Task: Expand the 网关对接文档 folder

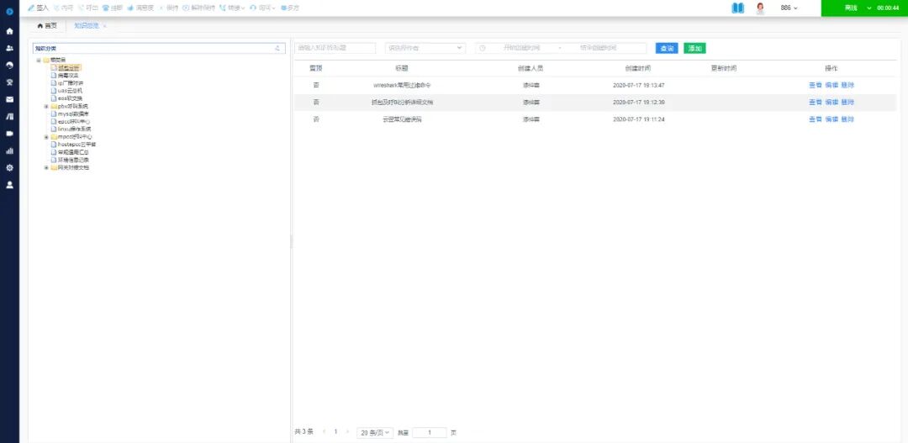Action: click(45, 168)
